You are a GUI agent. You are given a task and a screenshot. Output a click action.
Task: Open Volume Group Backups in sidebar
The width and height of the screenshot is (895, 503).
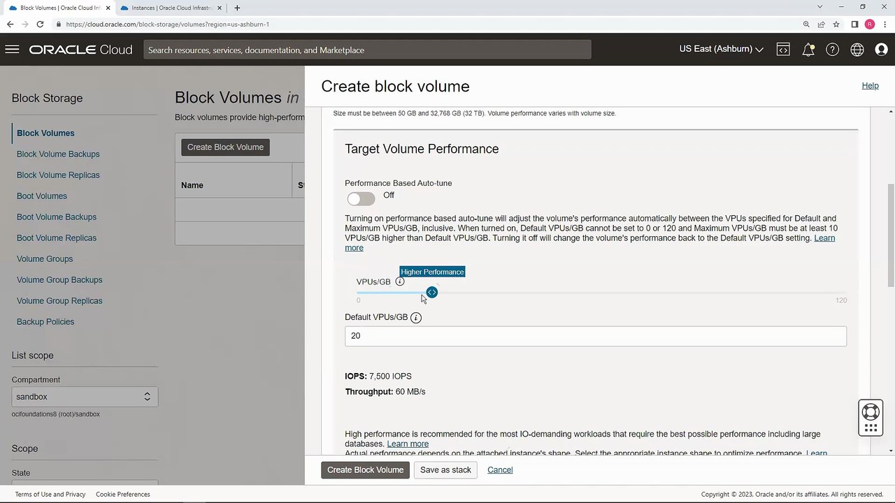tap(59, 279)
